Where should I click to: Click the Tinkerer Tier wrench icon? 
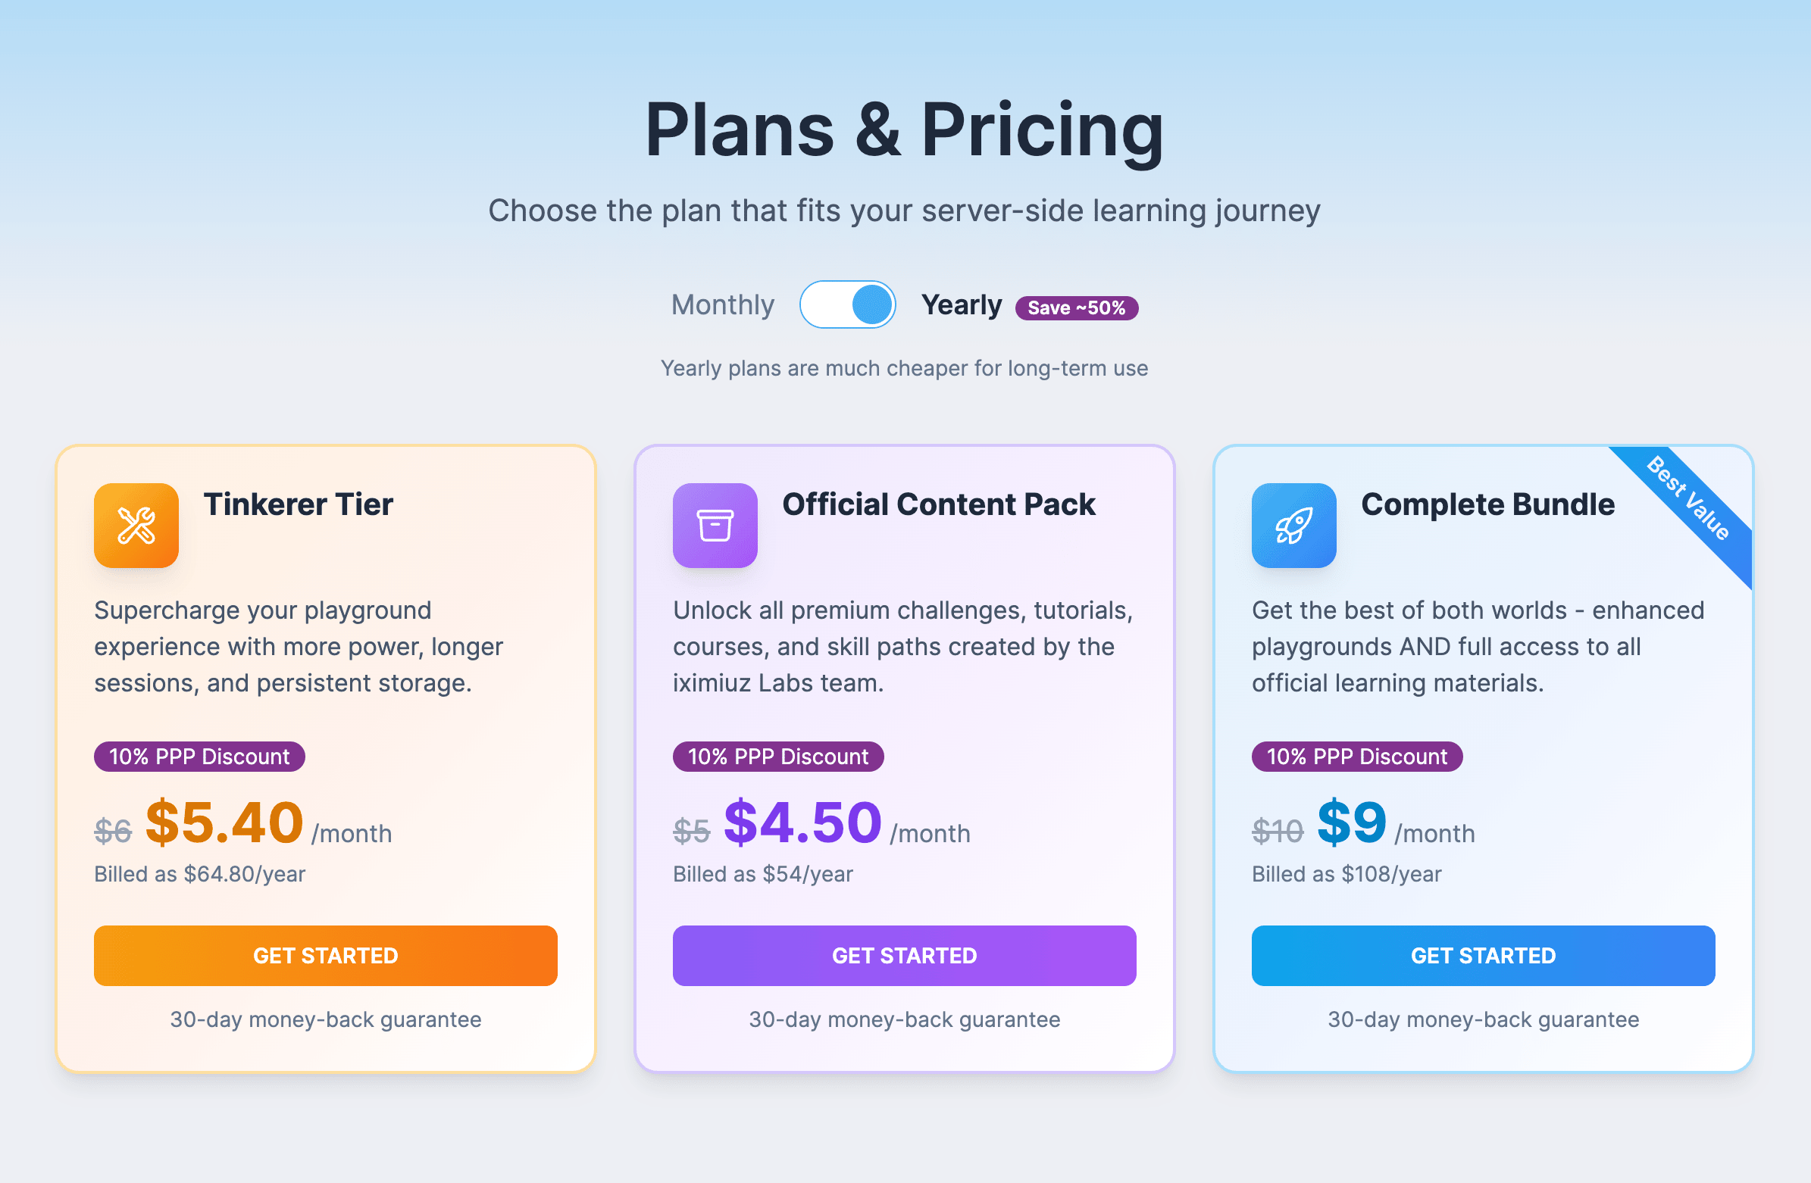coord(136,525)
